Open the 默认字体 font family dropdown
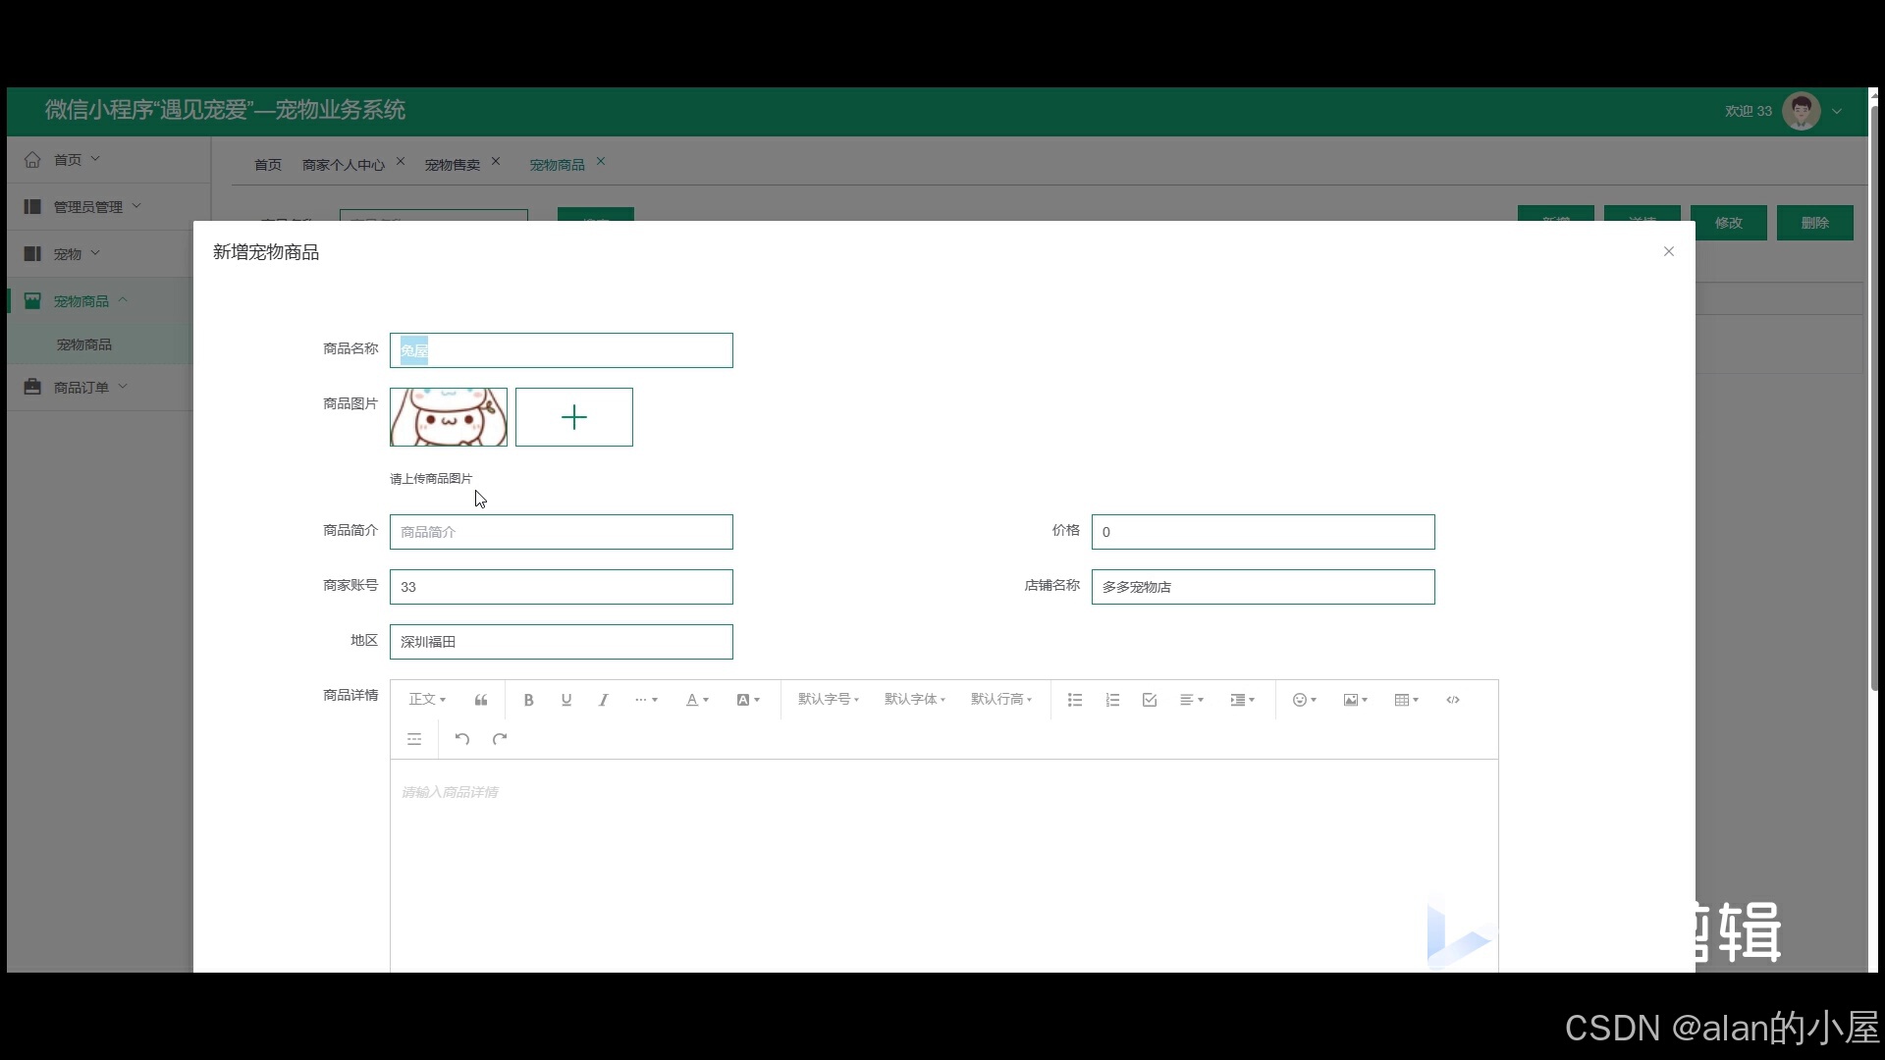 pyautogui.click(x=914, y=700)
